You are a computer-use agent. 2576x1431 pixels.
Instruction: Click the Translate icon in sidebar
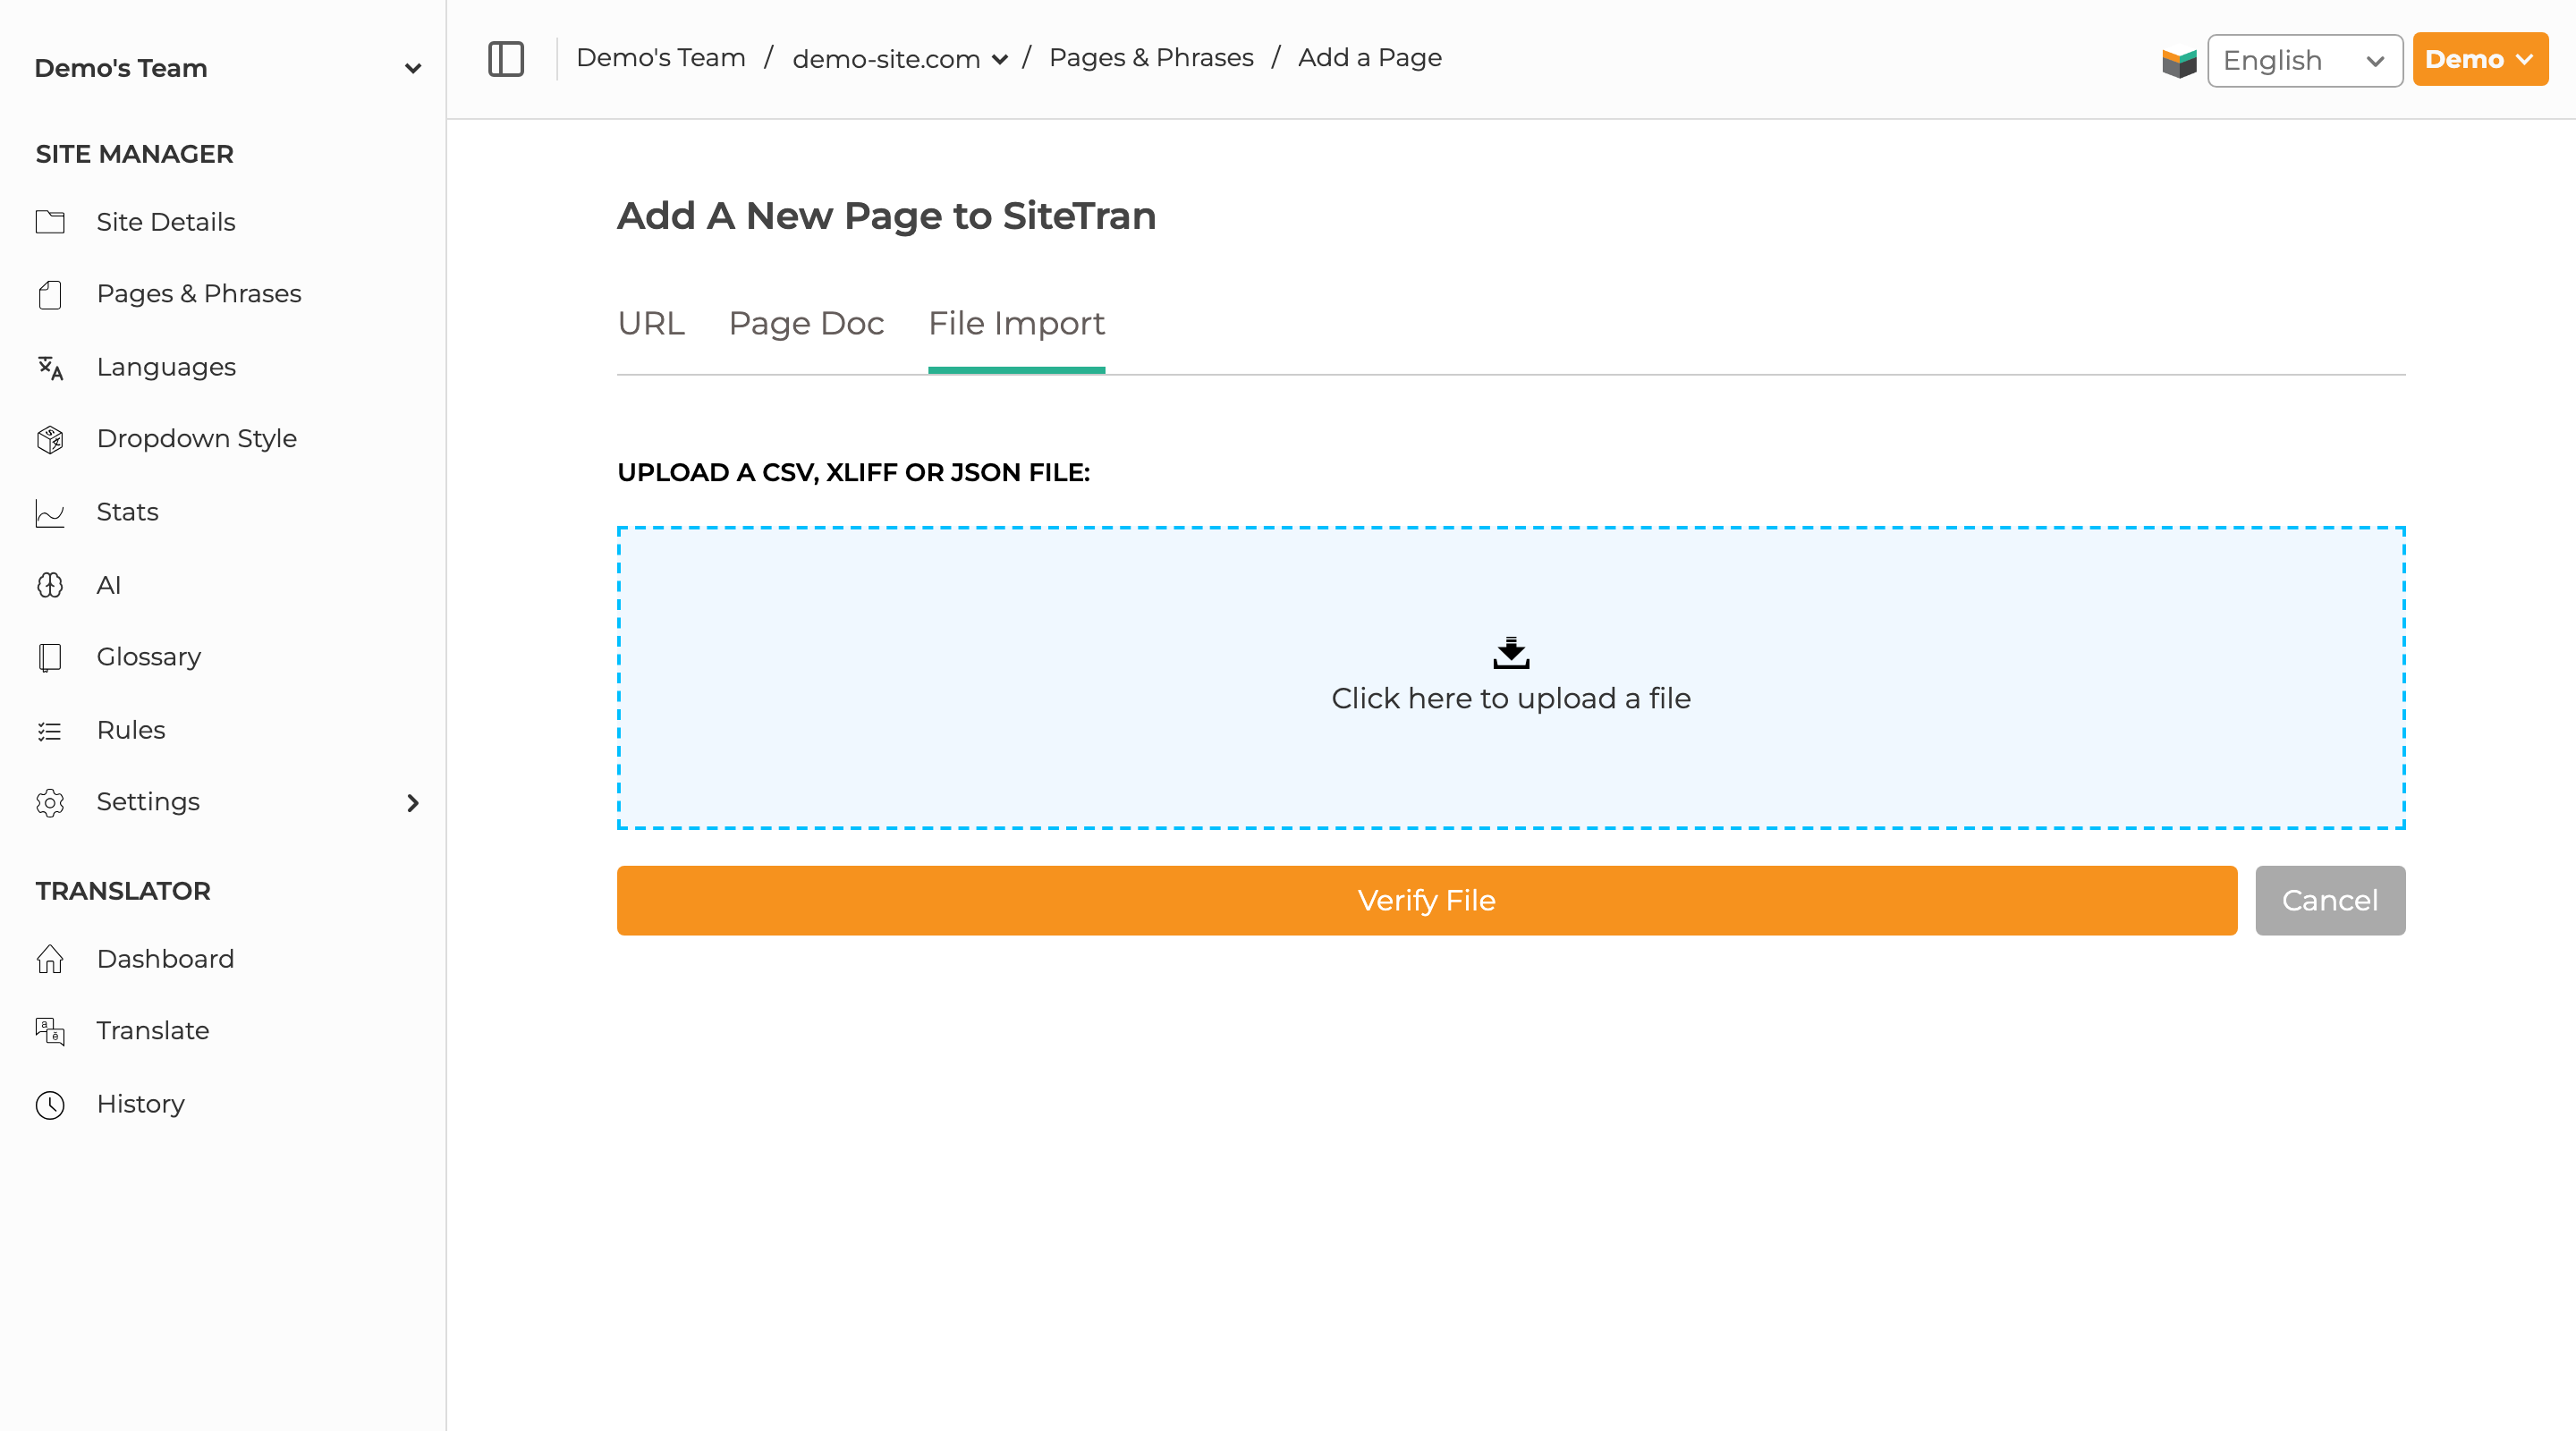pos(50,1031)
